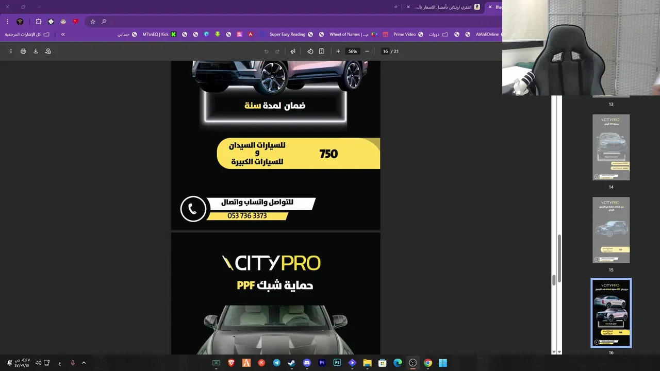Zoom out with the minus button
Image resolution: width=660 pixels, height=371 pixels.
tap(367, 51)
